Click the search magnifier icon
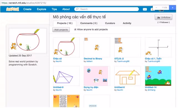Viewport: 178px width, 108px height. pyautogui.click(x=77, y=9)
